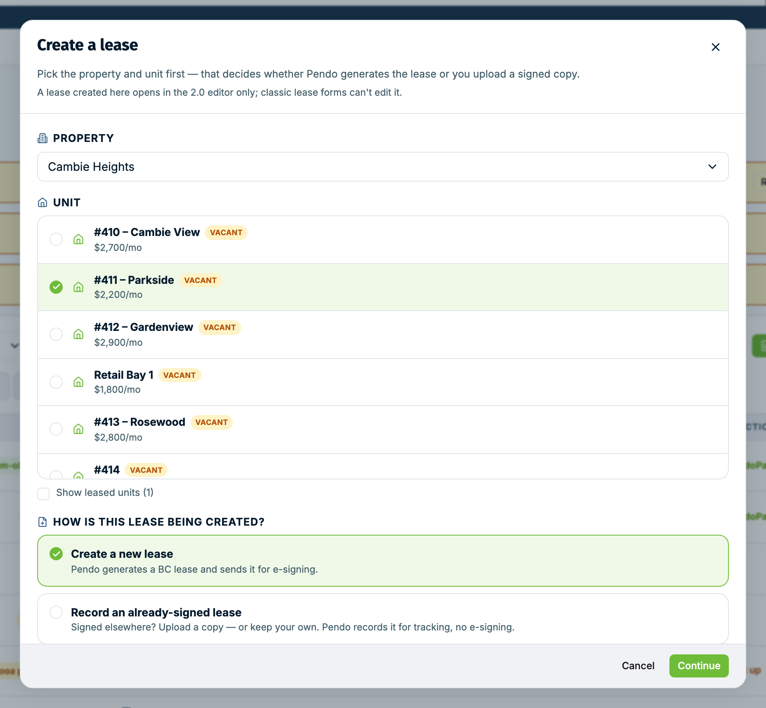This screenshot has width=766, height=708.
Task: Close the Create a lease dialog
Action: [716, 47]
